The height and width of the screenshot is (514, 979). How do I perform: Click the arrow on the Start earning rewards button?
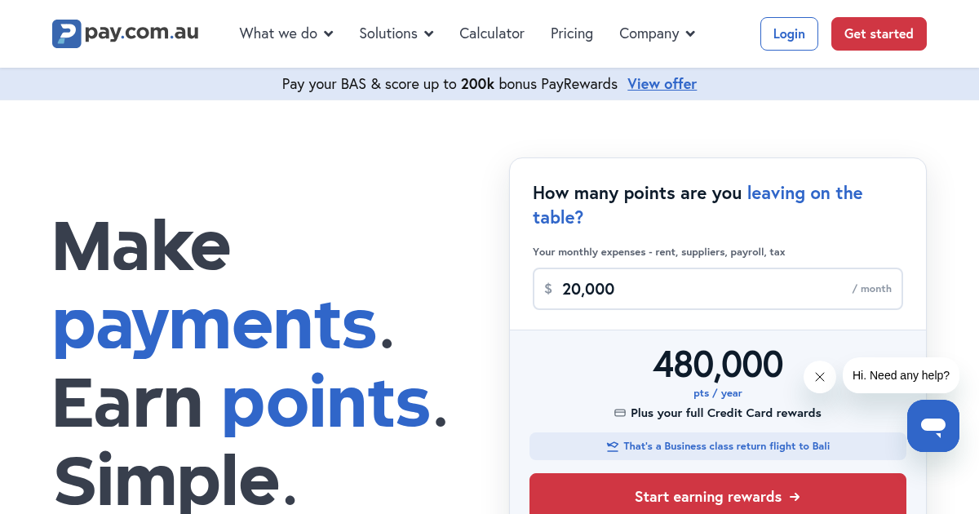click(795, 497)
